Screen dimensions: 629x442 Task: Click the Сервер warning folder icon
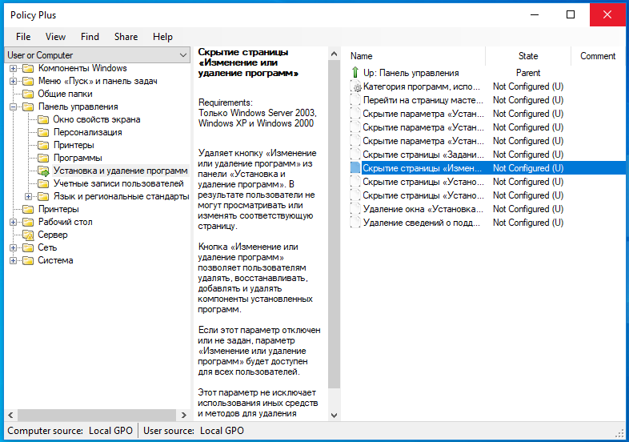28,235
